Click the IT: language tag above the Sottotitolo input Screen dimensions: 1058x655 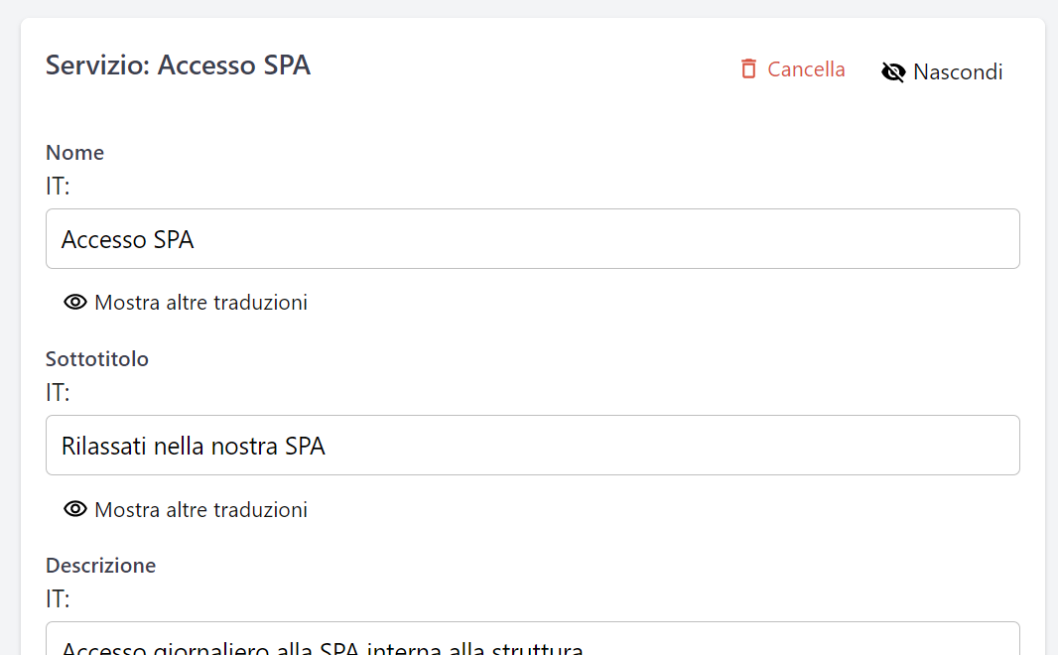coord(58,392)
